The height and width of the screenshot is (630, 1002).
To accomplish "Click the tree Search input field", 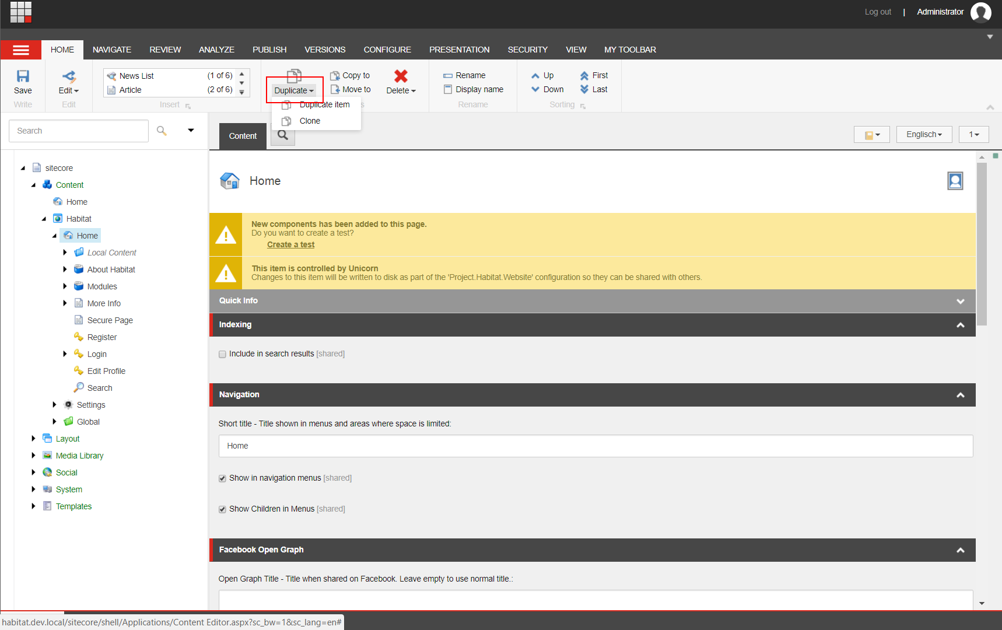I will click(x=79, y=131).
